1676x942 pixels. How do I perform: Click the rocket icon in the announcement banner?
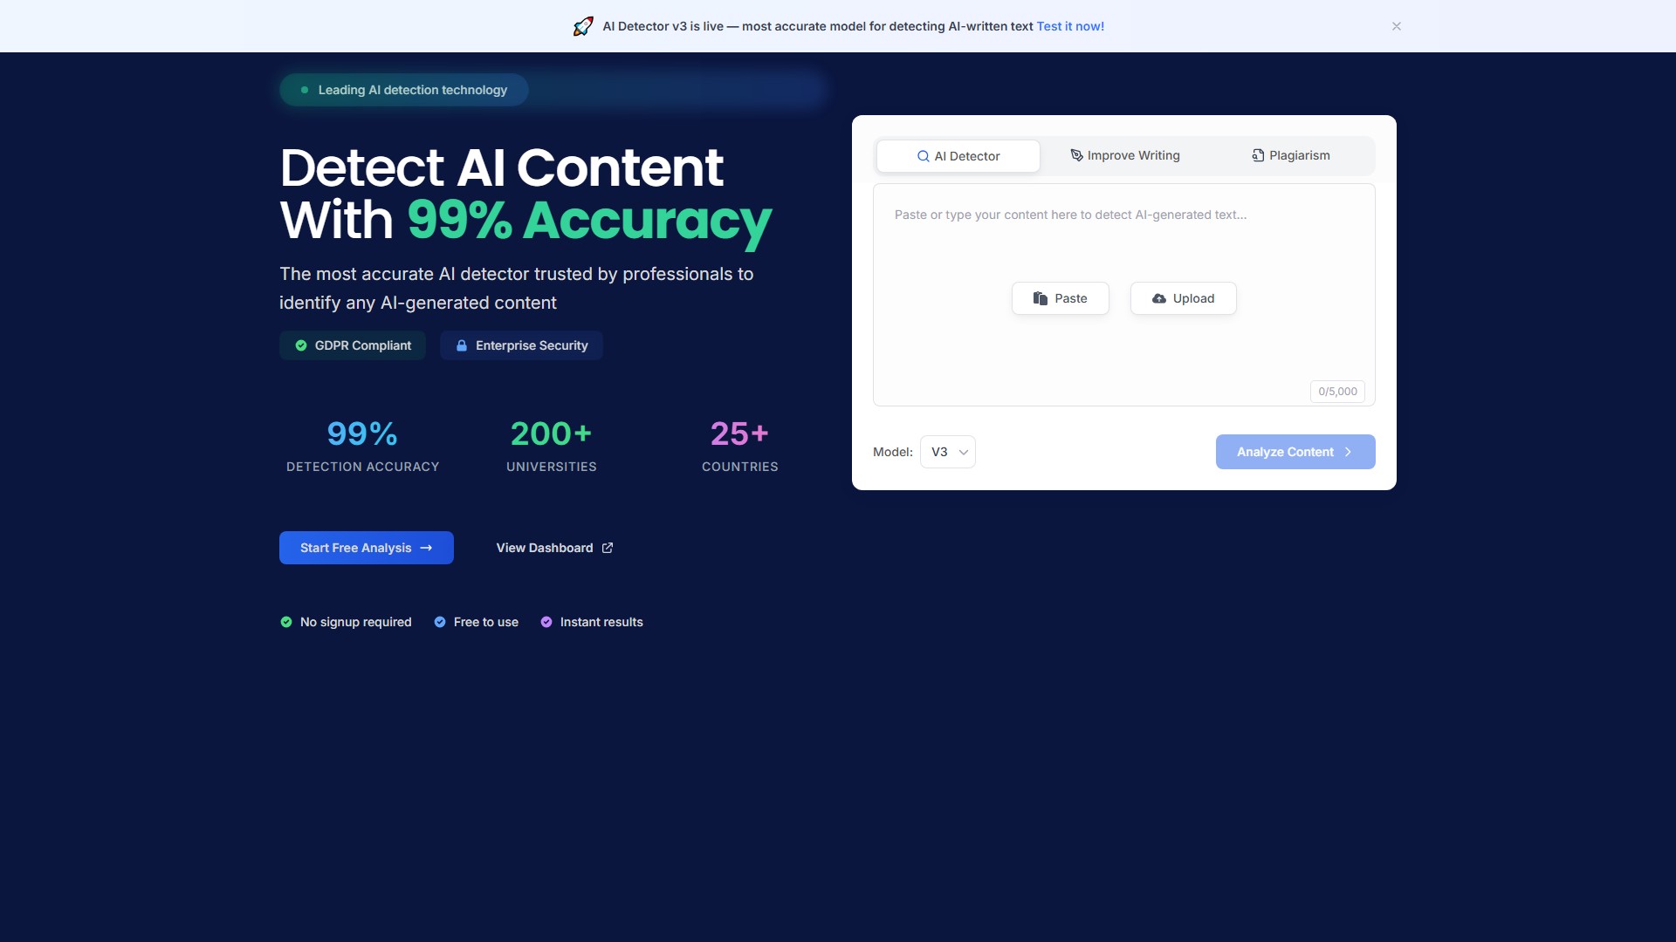[583, 26]
